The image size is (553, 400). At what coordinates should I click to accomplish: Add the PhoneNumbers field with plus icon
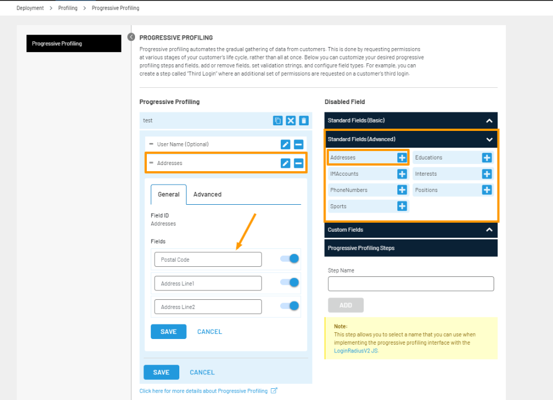click(402, 190)
